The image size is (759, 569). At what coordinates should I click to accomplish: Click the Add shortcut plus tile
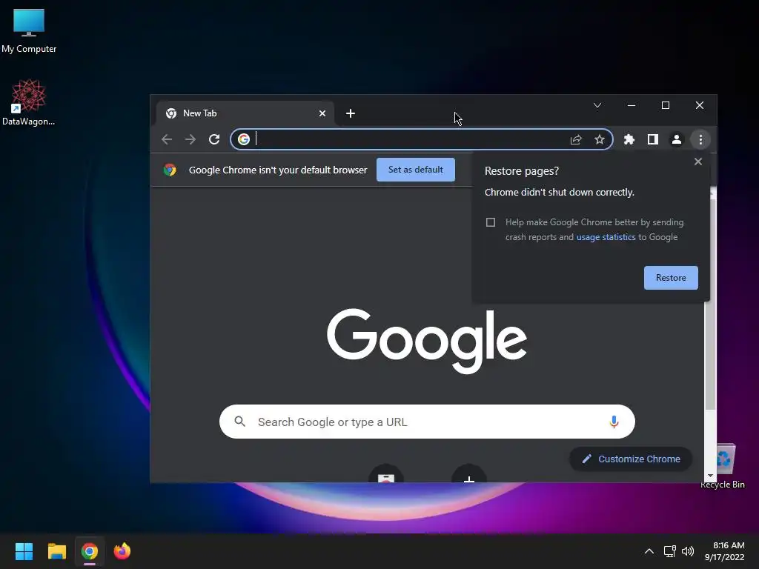pyautogui.click(x=468, y=475)
